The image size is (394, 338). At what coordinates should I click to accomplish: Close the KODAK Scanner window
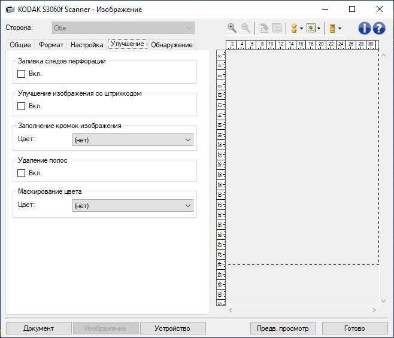[x=380, y=10]
